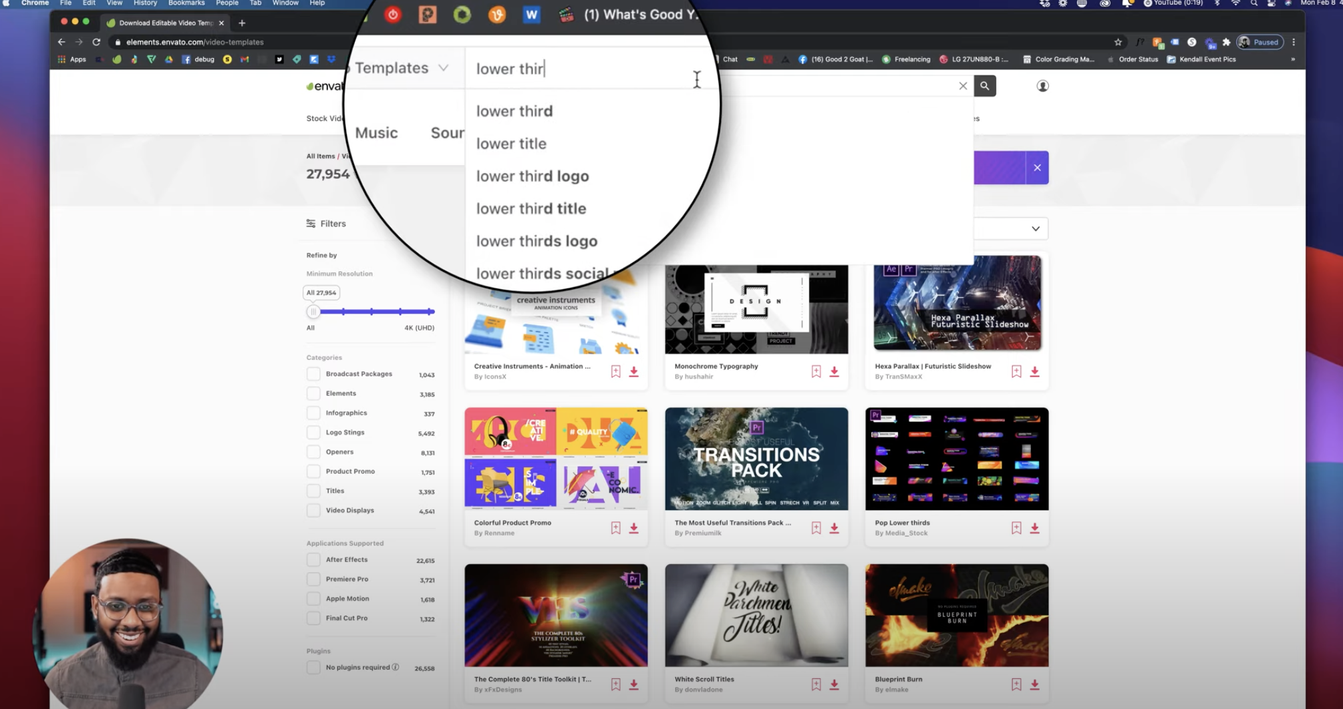The image size is (1343, 709).
Task: Choose 'lower third logo' suggestion
Action: [533, 176]
